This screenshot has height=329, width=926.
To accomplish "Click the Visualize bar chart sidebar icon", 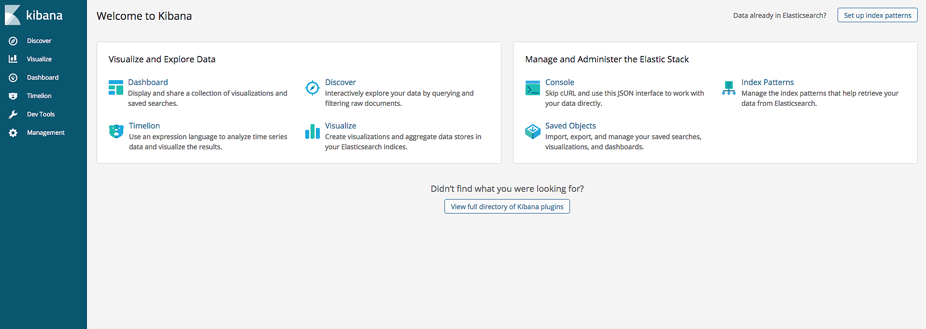I will (x=13, y=59).
